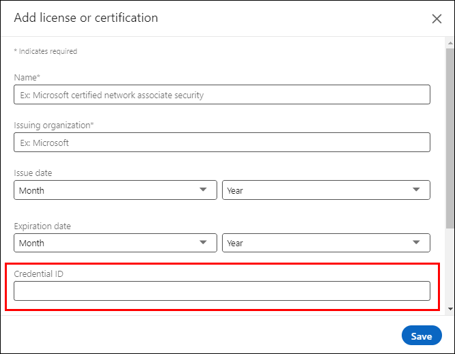Click the 'Credential ID' label text
This screenshot has height=354, width=455.
tap(40, 274)
